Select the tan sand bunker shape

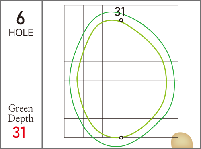[182, 140]
